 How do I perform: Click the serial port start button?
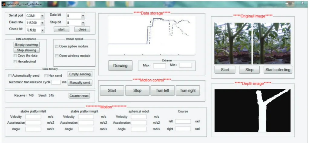tap(61, 29)
